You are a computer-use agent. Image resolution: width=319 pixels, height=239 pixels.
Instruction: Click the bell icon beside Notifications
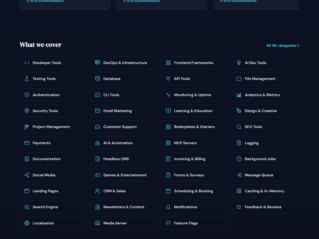tap(168, 207)
